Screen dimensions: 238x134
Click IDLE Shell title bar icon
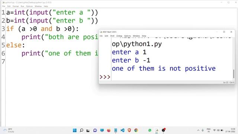[x=101, y=32]
